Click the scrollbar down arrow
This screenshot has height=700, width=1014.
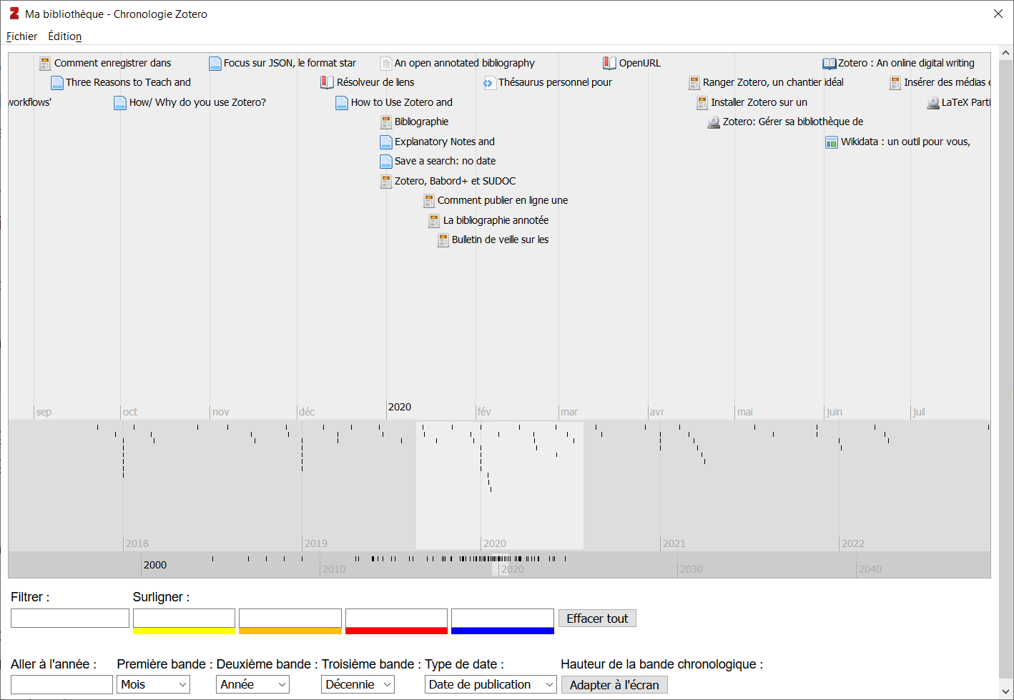coord(1006,691)
